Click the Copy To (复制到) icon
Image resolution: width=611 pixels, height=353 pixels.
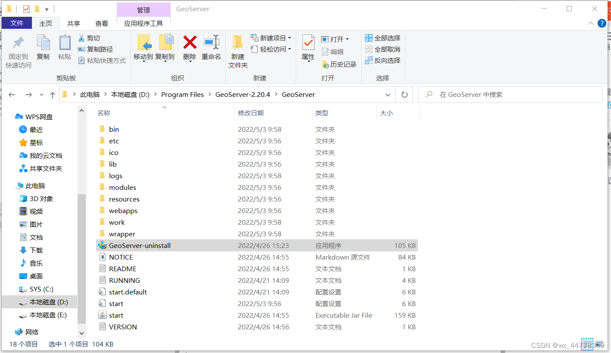click(x=165, y=43)
